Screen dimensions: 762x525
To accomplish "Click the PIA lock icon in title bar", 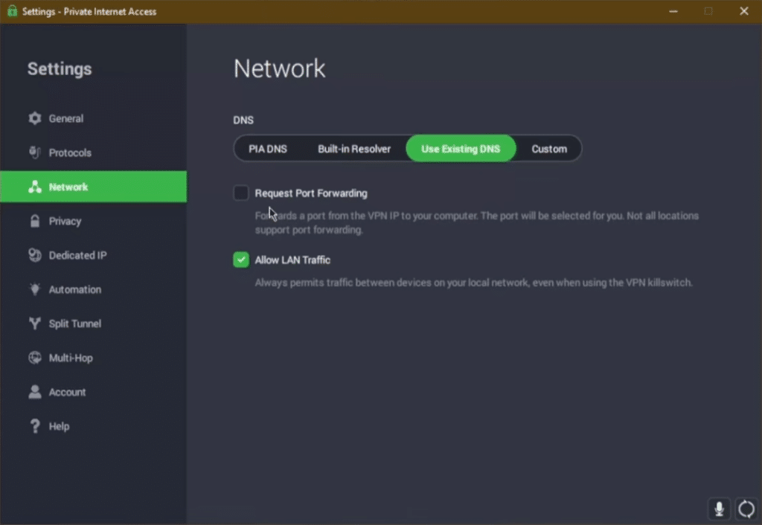I will [12, 11].
